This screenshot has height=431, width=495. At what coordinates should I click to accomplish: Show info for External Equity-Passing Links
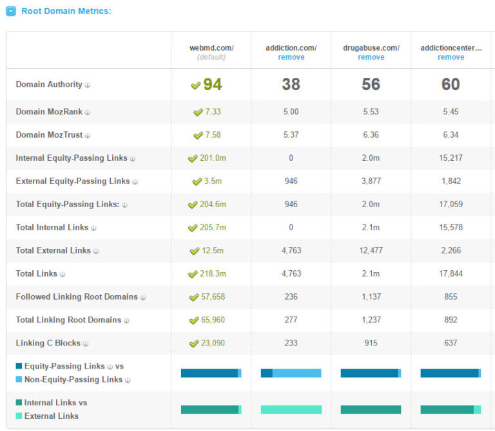(135, 182)
